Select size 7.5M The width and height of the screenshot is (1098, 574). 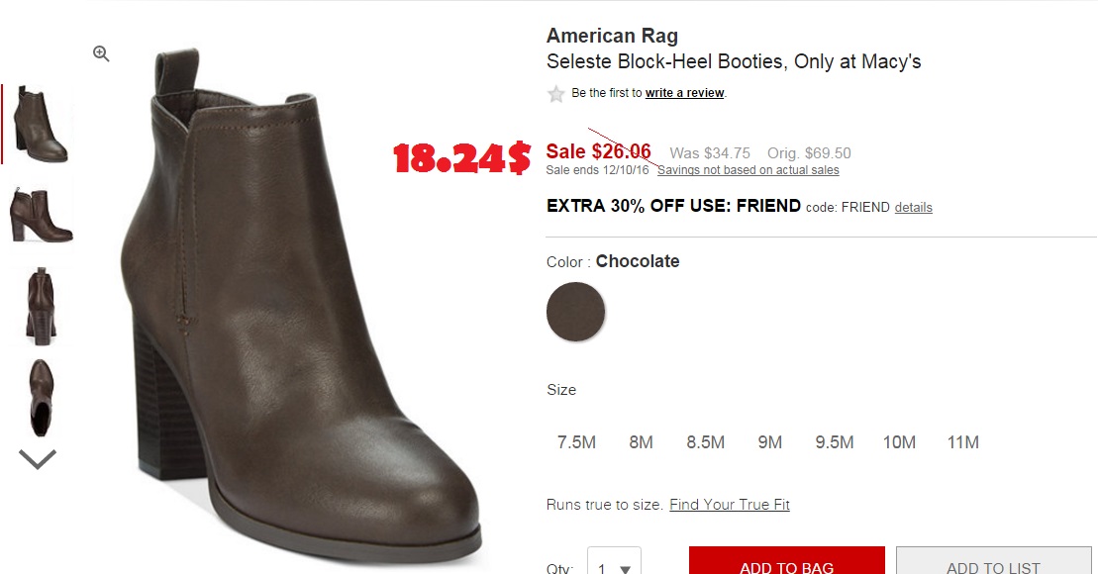576,442
